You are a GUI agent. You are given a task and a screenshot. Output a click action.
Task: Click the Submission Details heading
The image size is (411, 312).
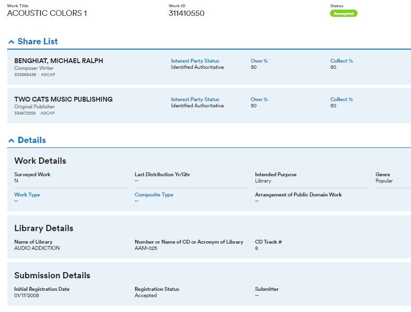click(52, 275)
